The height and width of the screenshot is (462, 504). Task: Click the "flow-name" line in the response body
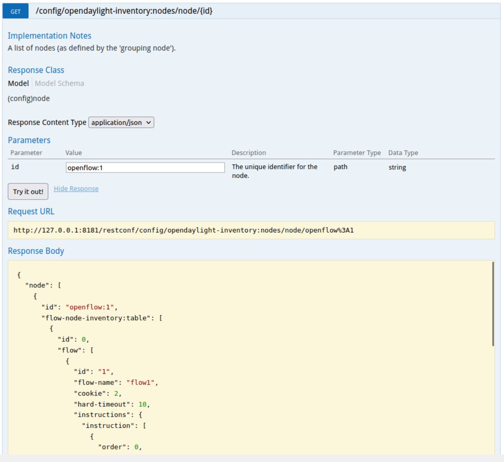(x=116, y=383)
